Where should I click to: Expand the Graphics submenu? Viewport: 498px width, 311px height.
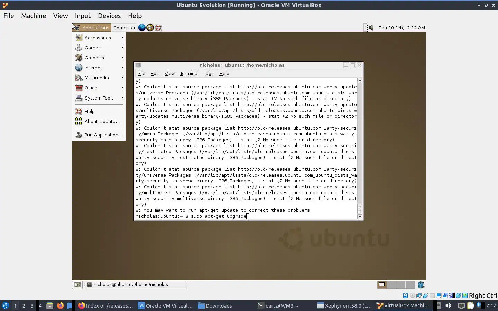(x=99, y=58)
